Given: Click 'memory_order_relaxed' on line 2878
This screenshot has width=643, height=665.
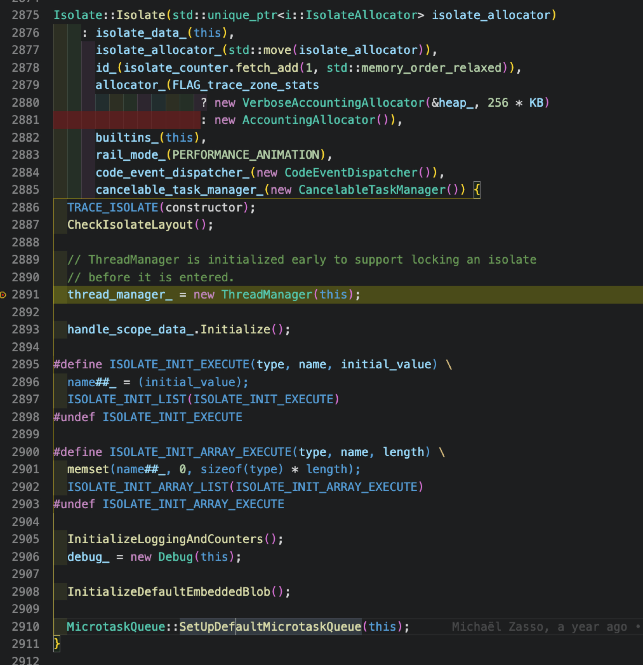Looking at the screenshot, I should click(x=431, y=68).
